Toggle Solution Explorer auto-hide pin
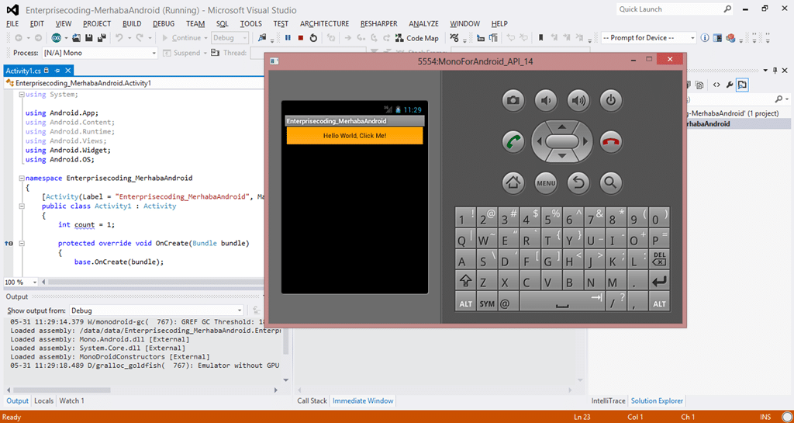Viewport: 794px width, 423px height. pyautogui.click(x=775, y=71)
